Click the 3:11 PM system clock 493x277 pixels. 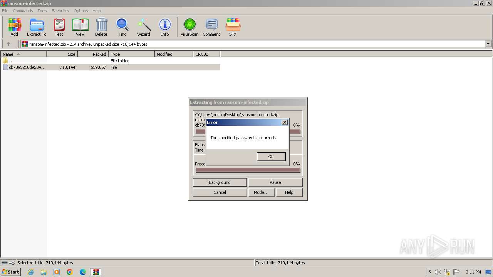pos(473,272)
